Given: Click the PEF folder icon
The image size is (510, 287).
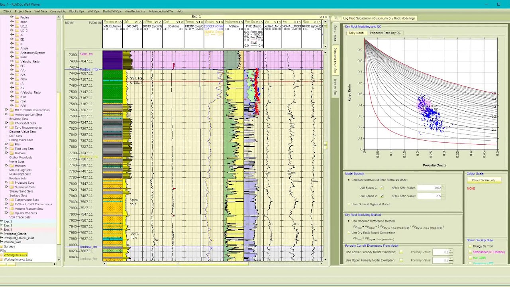Looking at the screenshot, I should [x=17, y=66].
